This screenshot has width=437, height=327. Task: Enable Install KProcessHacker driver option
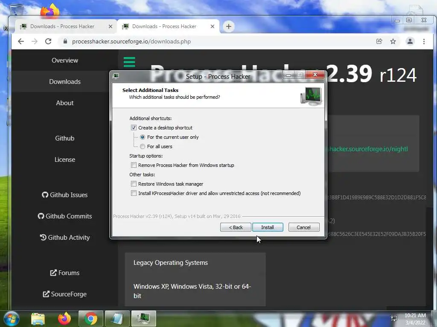tap(134, 193)
